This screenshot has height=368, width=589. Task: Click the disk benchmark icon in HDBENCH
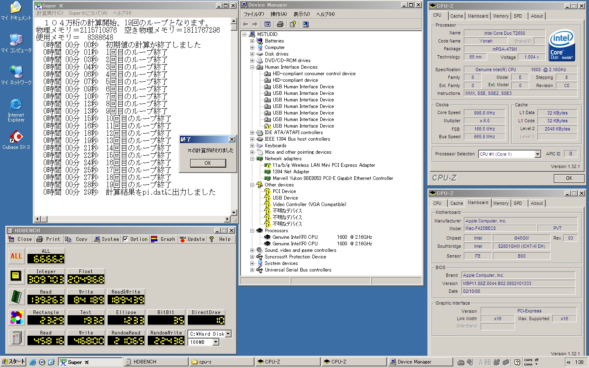(16, 338)
